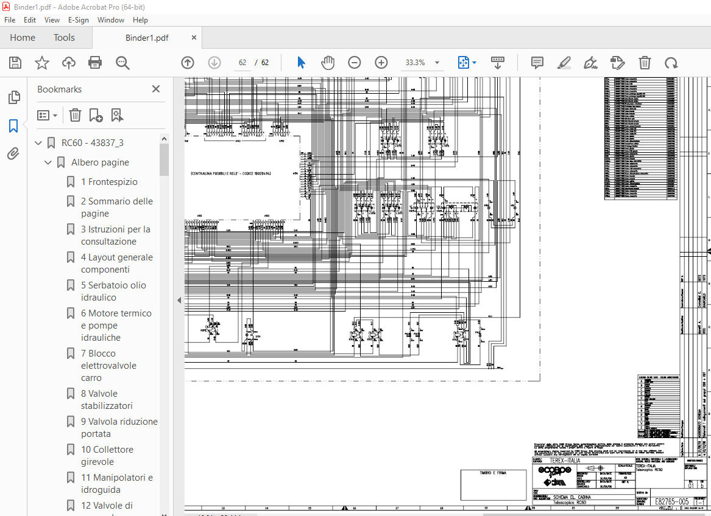
Task: Open the sign document pen tool
Action: [590, 63]
